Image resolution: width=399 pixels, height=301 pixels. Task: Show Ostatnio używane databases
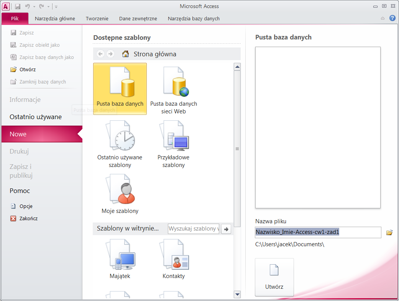point(36,117)
